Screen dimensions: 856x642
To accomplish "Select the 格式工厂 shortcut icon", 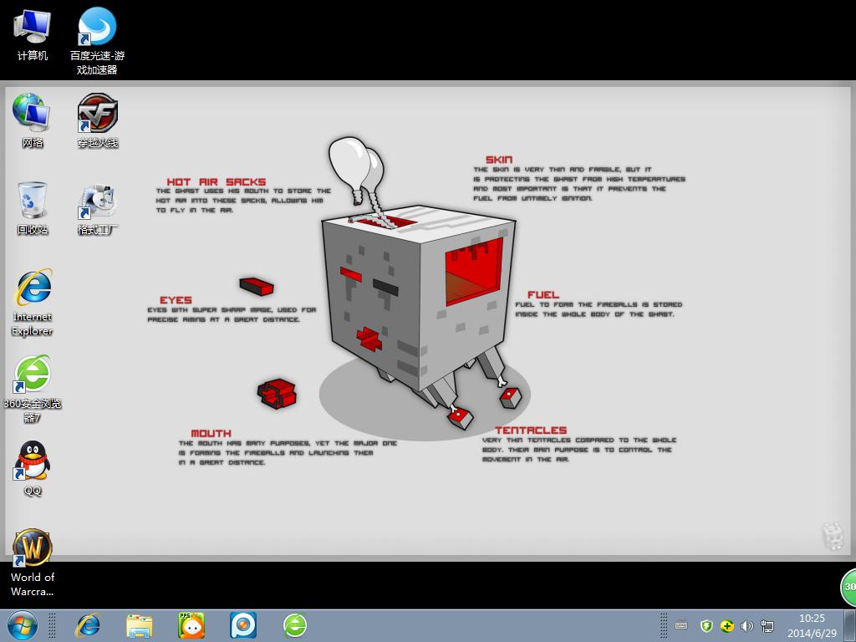I will (97, 208).
